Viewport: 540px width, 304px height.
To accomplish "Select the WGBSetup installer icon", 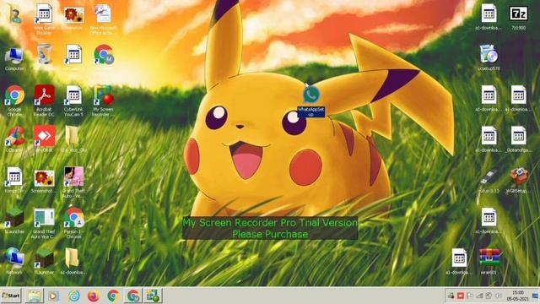I will [x=518, y=180].
